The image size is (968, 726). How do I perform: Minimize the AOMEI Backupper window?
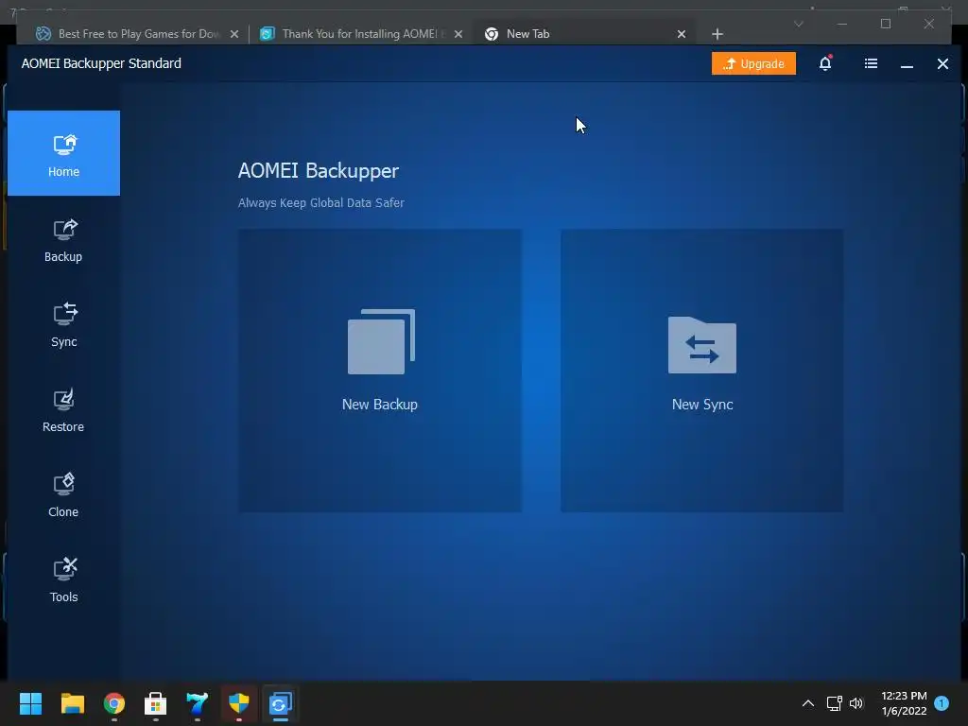(907, 64)
